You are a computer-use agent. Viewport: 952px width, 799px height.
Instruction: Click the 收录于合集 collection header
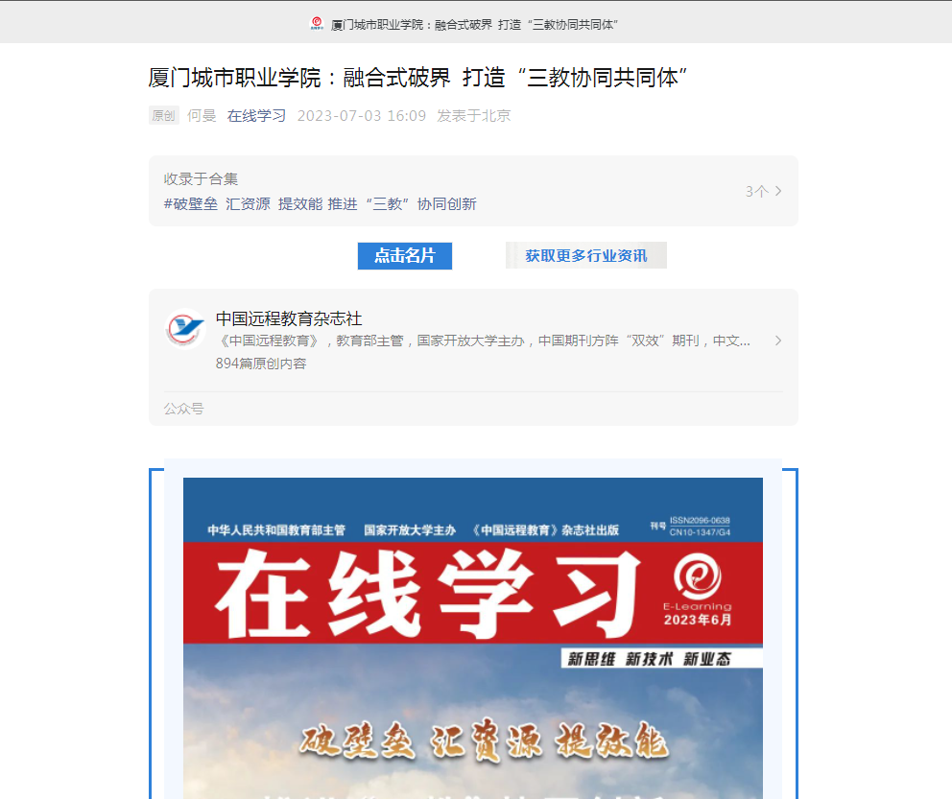click(201, 179)
